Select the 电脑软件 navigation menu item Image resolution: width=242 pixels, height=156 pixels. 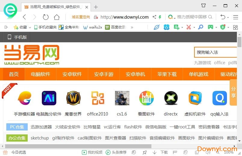coord(41,74)
